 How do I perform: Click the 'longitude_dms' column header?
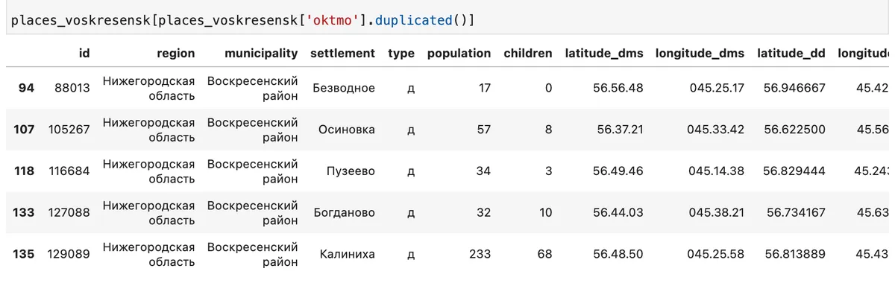click(x=700, y=54)
